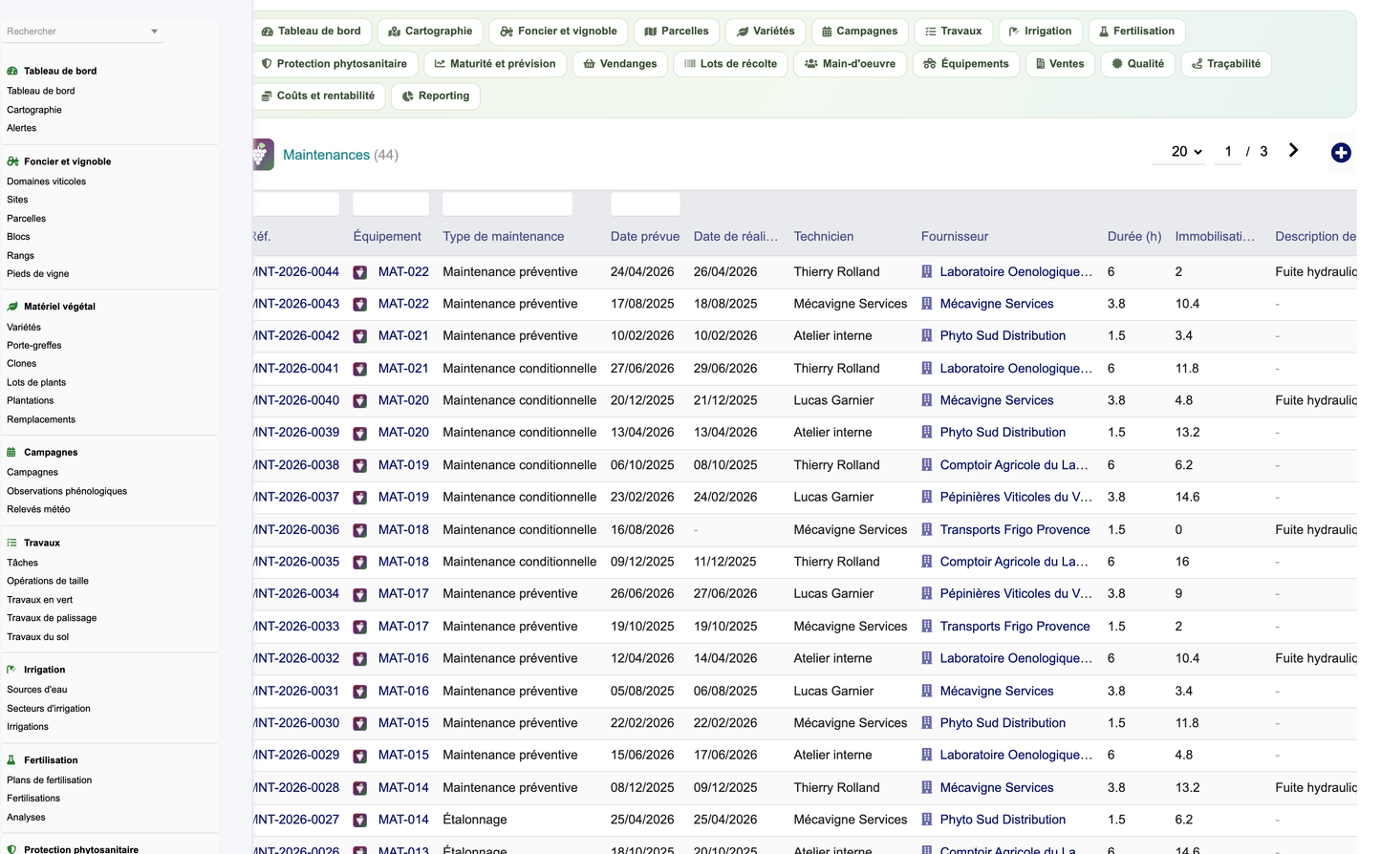Click the Irrigation icon in sidebar

tap(12, 670)
